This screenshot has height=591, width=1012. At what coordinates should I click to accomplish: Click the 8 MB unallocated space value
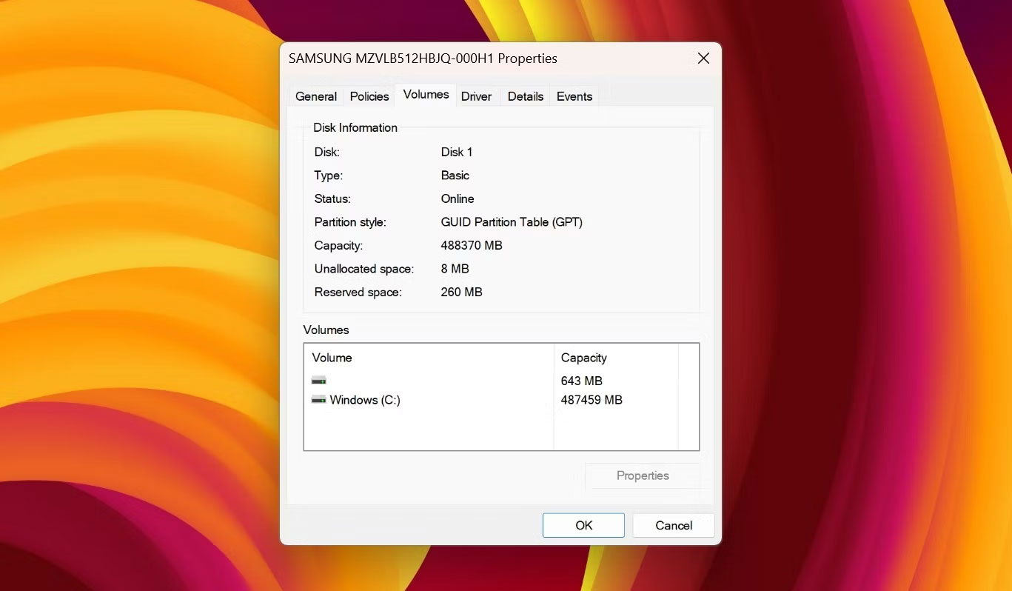point(455,269)
